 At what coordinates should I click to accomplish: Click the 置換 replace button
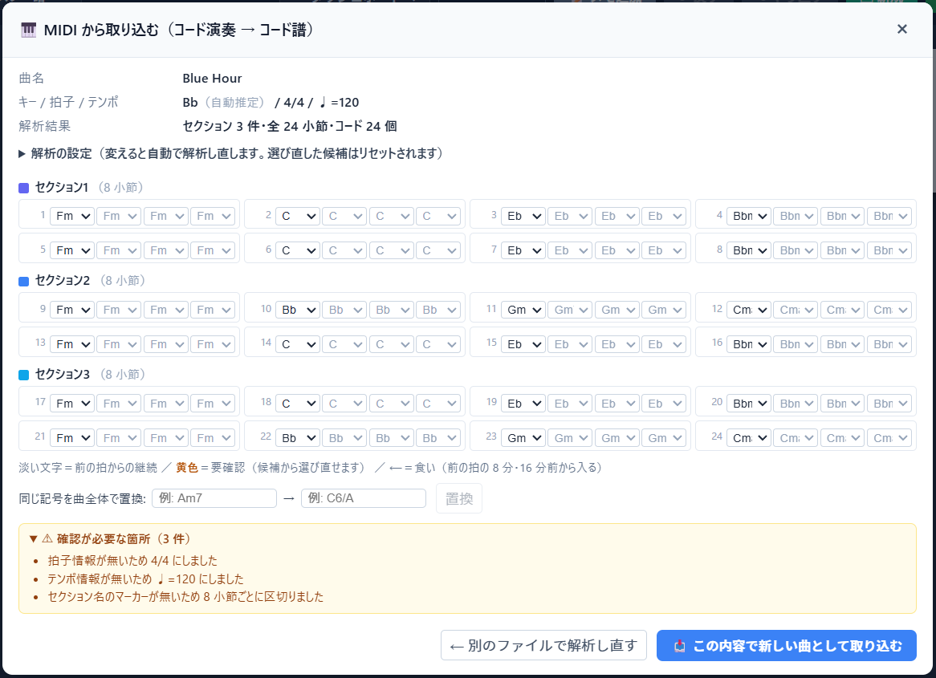pyautogui.click(x=459, y=498)
